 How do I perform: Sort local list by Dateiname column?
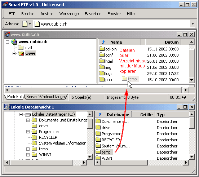(113, 115)
